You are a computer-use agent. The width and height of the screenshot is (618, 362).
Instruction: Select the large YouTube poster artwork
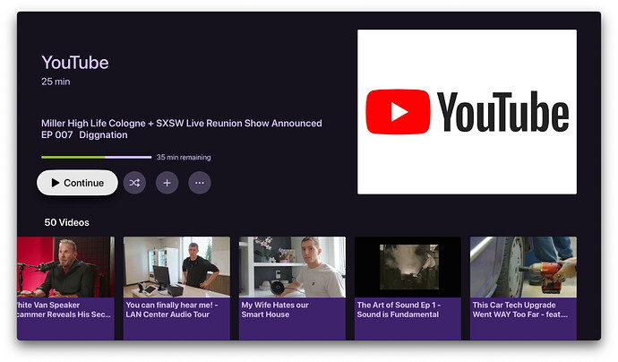point(467,112)
